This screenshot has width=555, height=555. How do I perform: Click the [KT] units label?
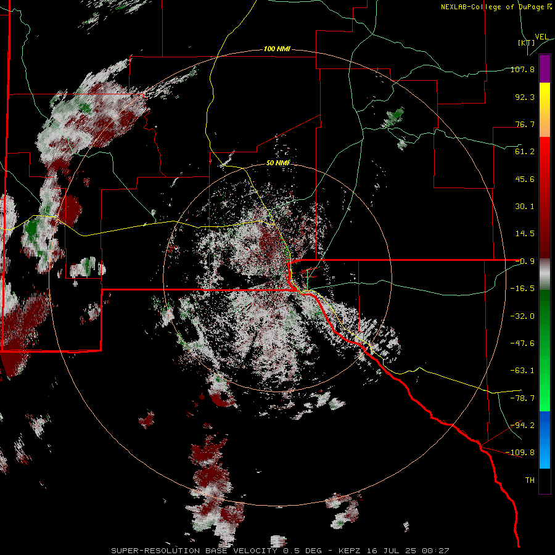pos(527,43)
